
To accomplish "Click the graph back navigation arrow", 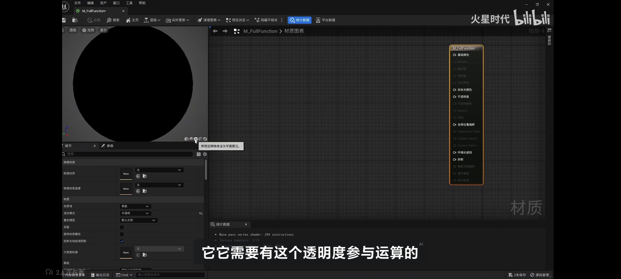I will pyautogui.click(x=215, y=31).
